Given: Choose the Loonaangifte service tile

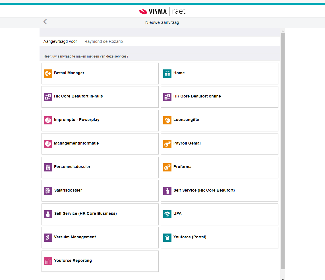Looking at the screenshot, I should (220, 120).
